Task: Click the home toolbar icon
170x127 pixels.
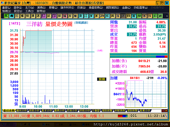Action: [12, 16]
